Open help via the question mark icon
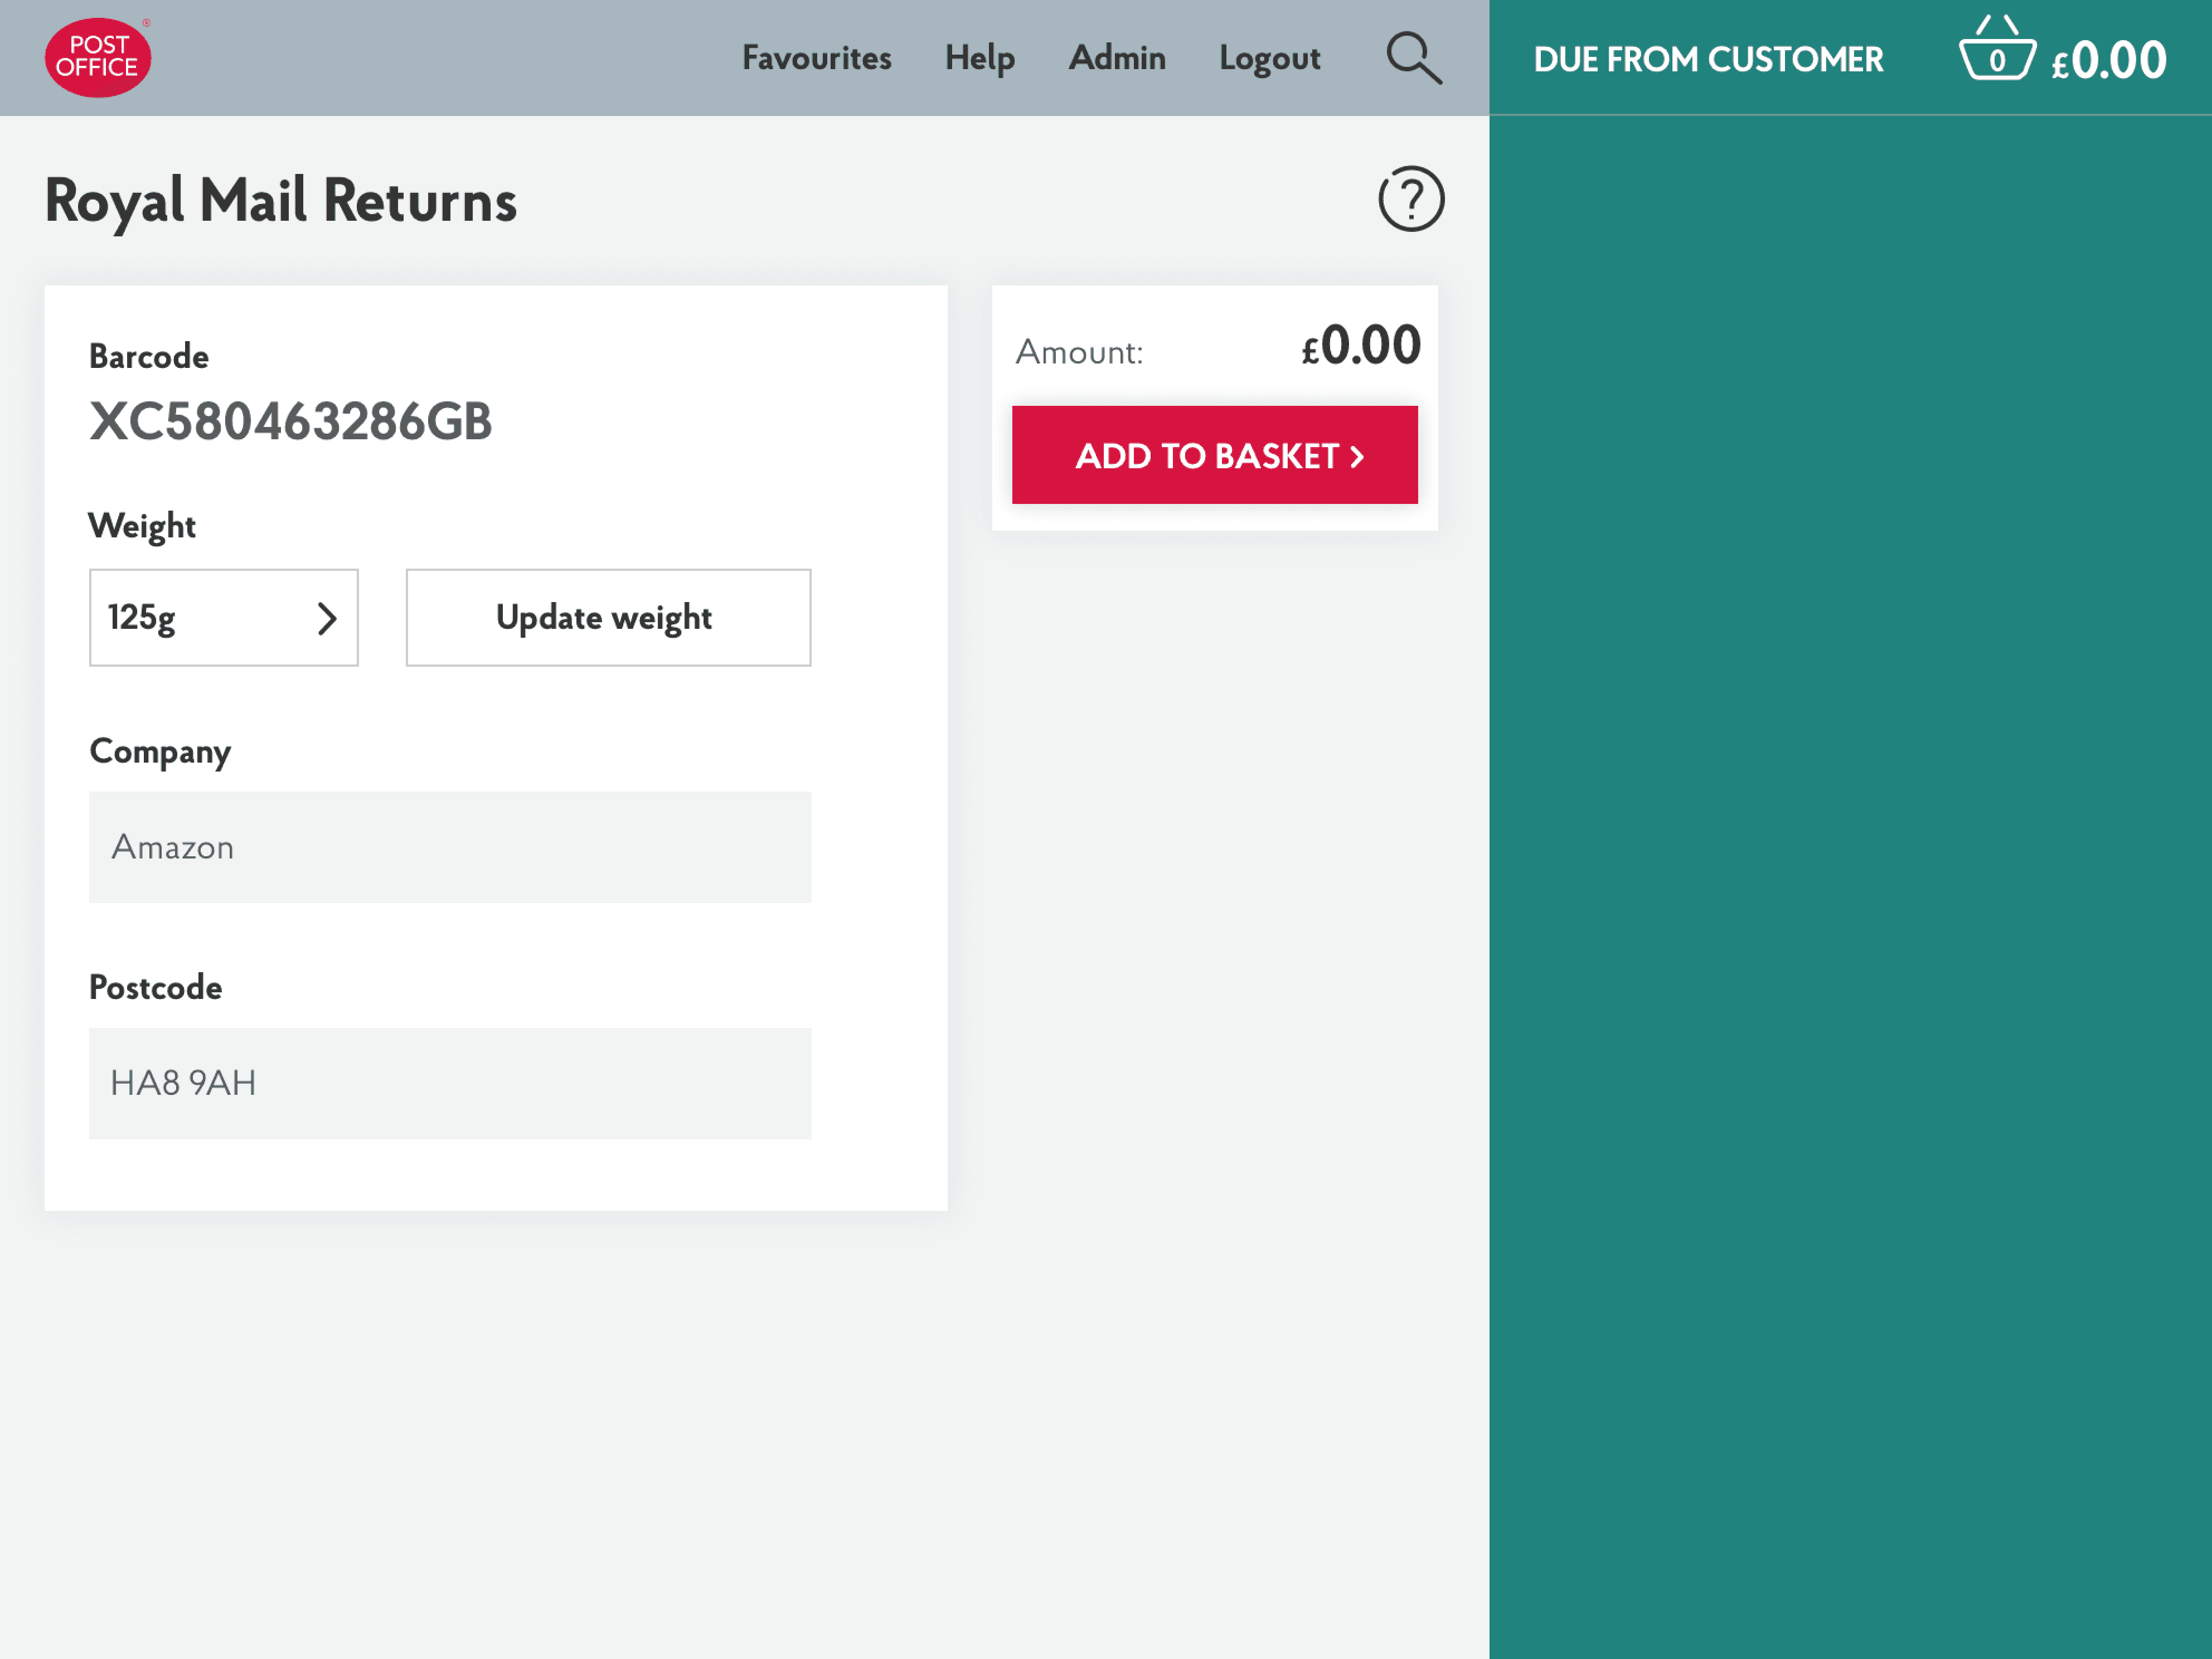This screenshot has height=1659, width=2212. [1411, 199]
